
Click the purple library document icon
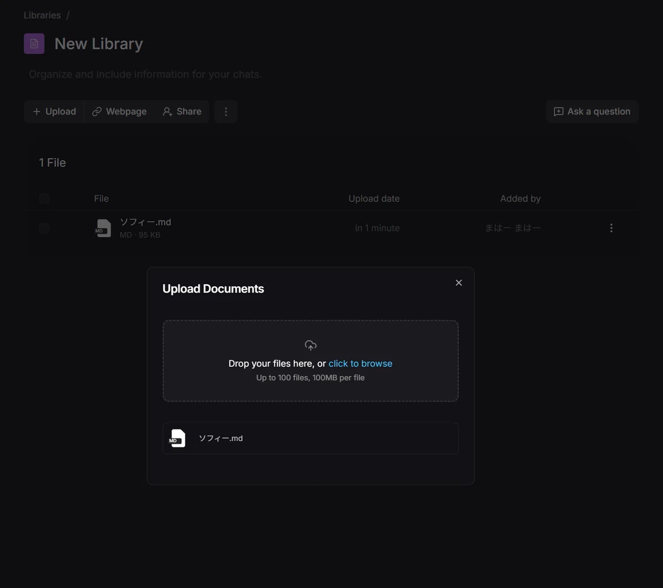[34, 44]
